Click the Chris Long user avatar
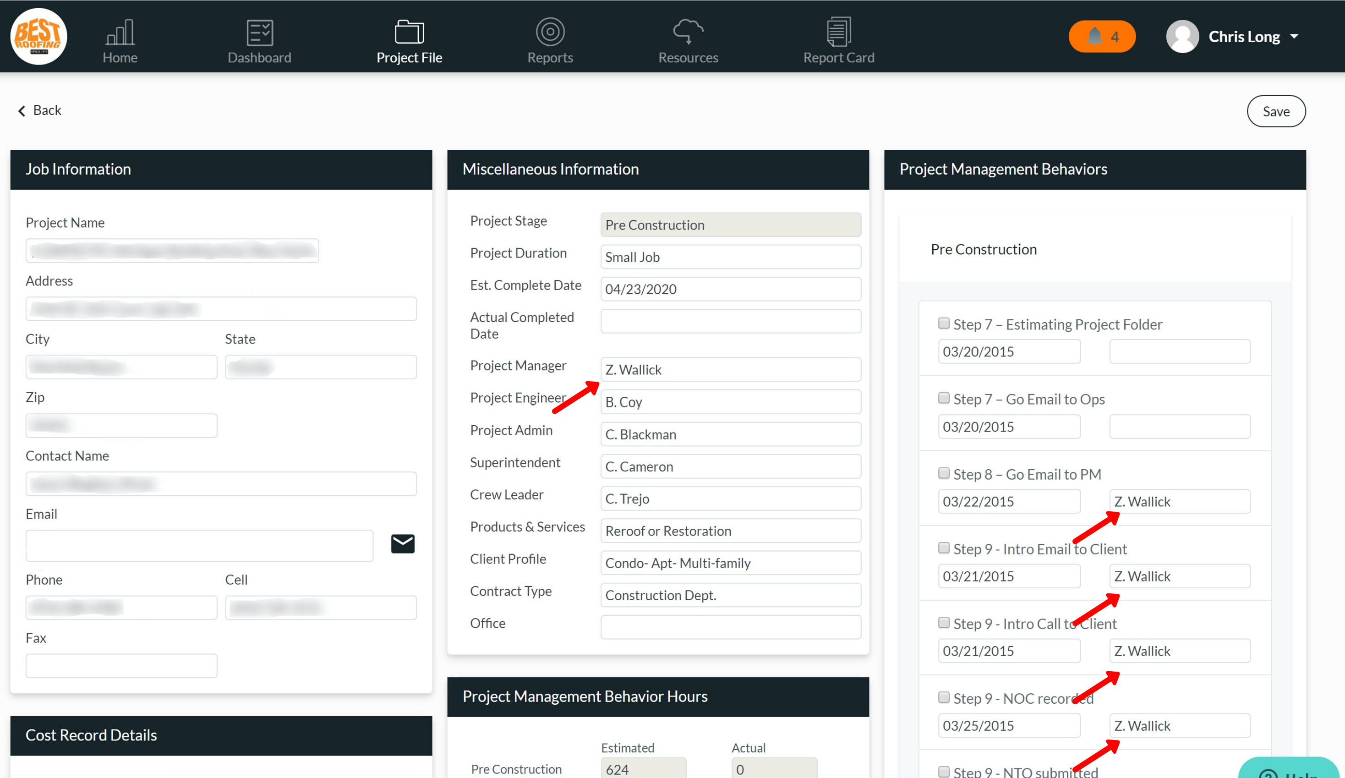The height and width of the screenshot is (778, 1345). tap(1183, 36)
